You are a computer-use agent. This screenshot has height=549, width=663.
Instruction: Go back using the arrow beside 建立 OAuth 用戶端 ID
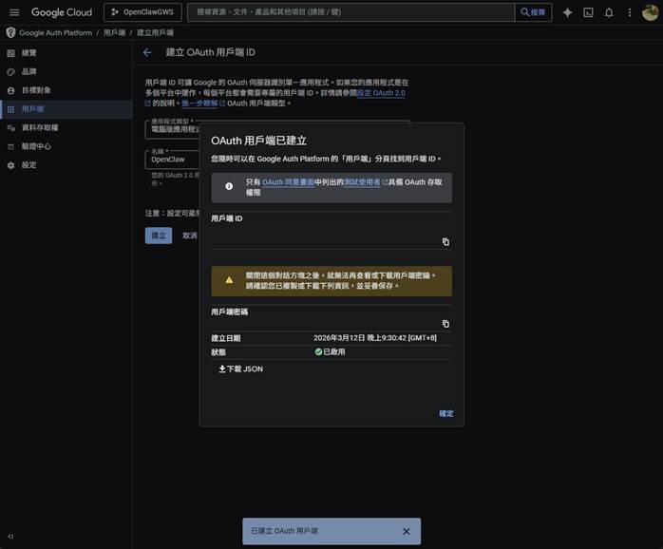(147, 53)
